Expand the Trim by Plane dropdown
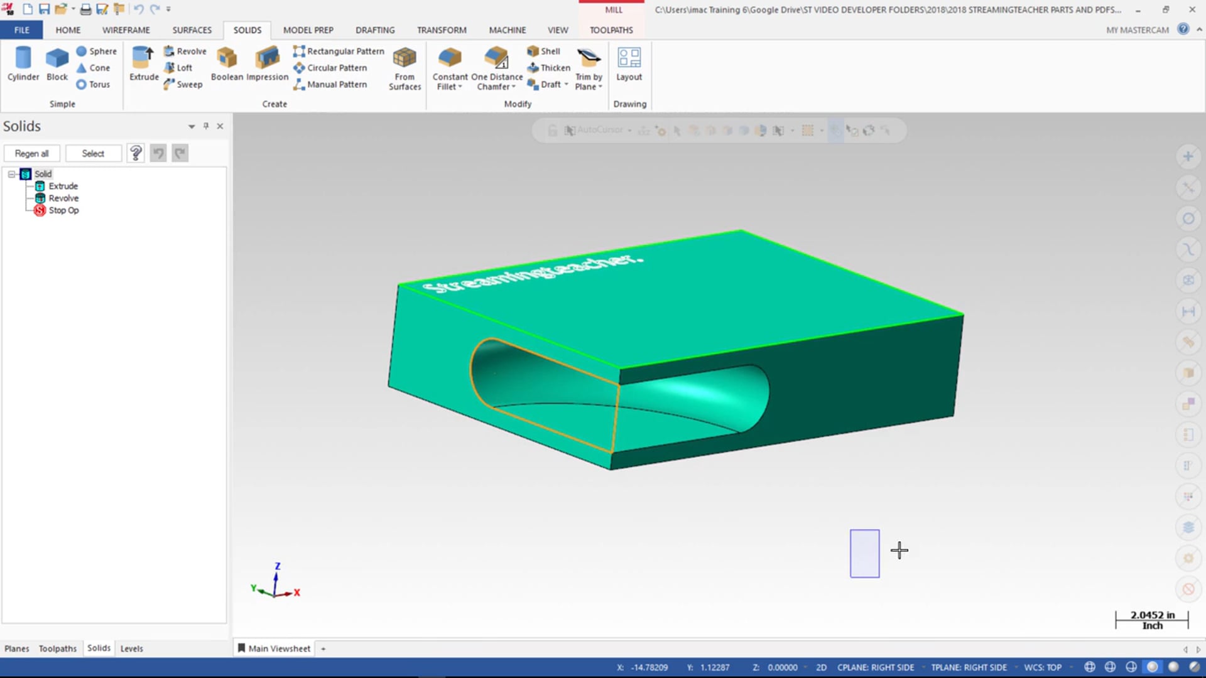This screenshot has width=1206, height=678. coord(600,87)
